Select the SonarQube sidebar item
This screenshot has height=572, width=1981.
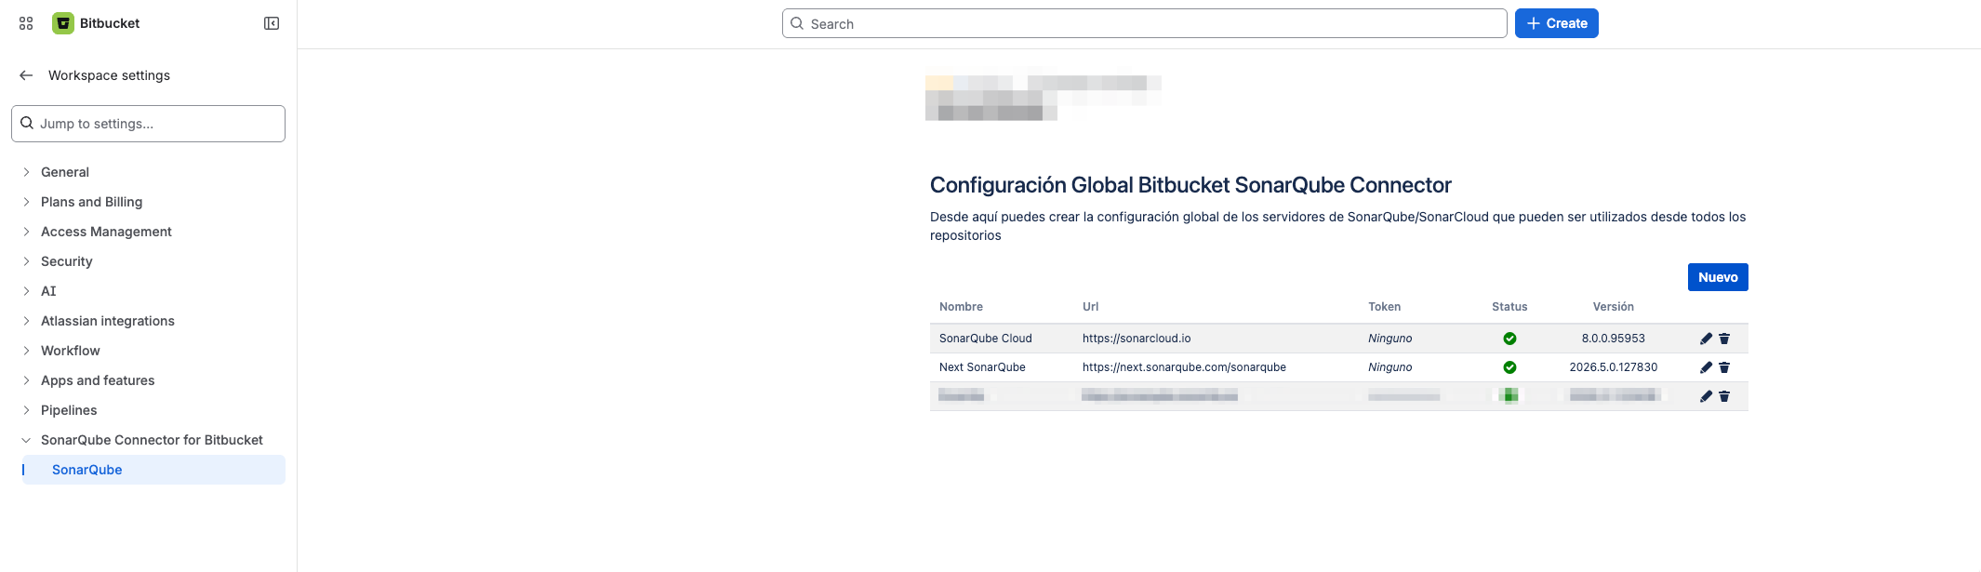click(x=153, y=470)
